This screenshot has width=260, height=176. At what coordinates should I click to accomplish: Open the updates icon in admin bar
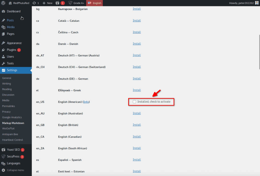(x=36, y=3)
